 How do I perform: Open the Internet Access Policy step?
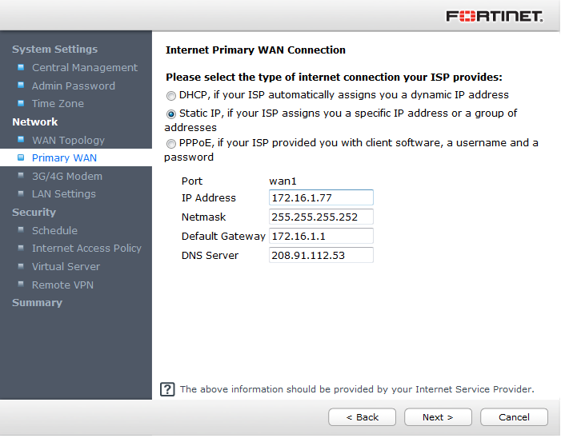[86, 248]
